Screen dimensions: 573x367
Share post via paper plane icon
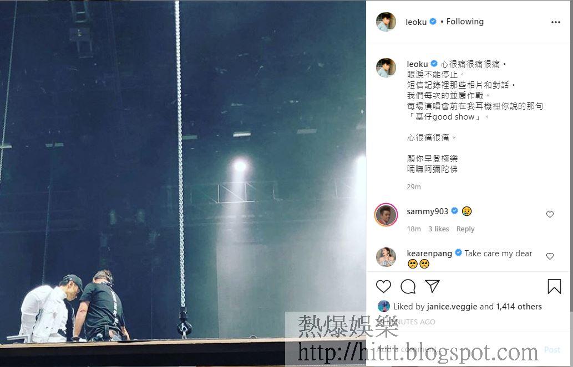tap(432, 286)
